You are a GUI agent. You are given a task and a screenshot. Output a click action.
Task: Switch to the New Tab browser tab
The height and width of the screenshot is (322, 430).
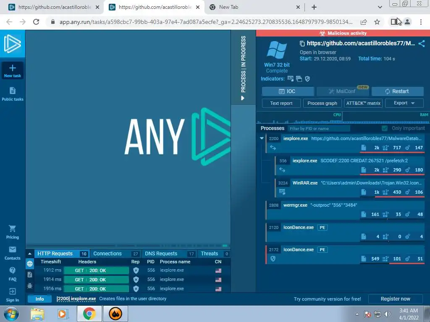point(254,7)
